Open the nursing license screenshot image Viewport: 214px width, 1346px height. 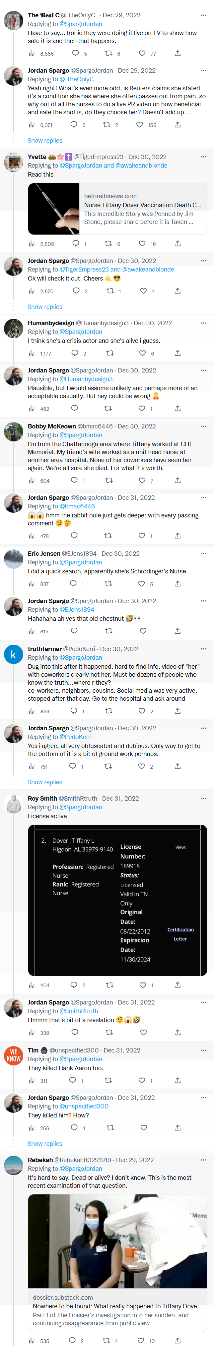[x=118, y=900]
